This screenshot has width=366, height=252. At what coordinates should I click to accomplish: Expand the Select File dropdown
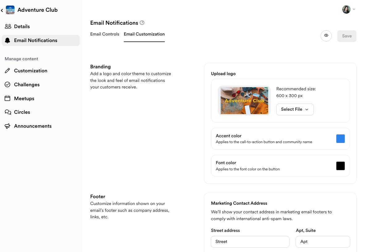[x=295, y=109]
